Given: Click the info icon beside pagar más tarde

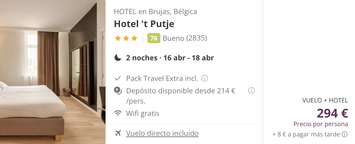Looking at the screenshot, I should point(345,134).
